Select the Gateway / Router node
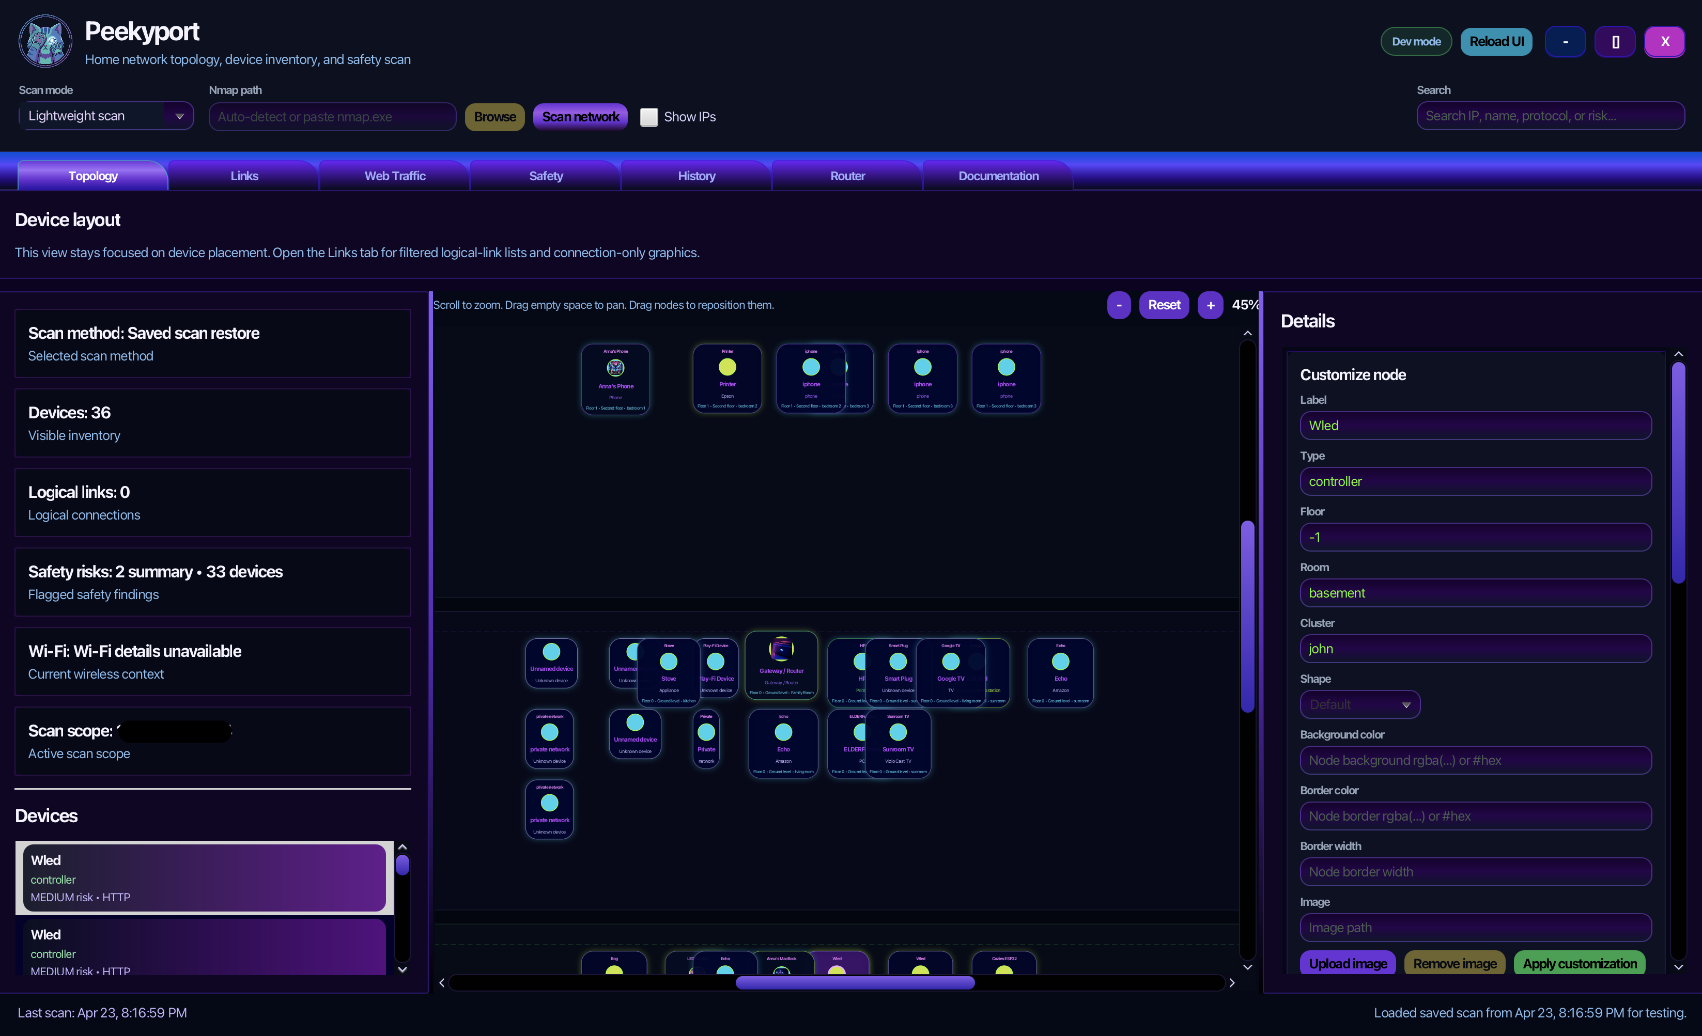1702x1036 pixels. coord(781,665)
